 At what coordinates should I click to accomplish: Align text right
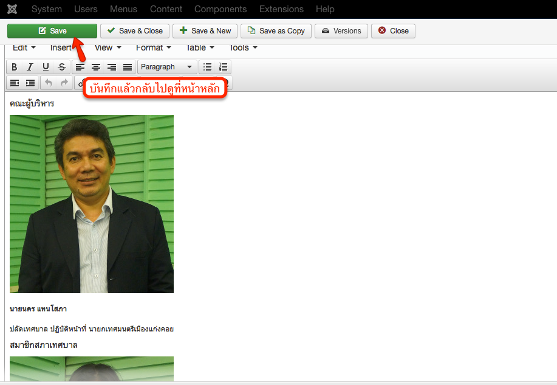112,67
